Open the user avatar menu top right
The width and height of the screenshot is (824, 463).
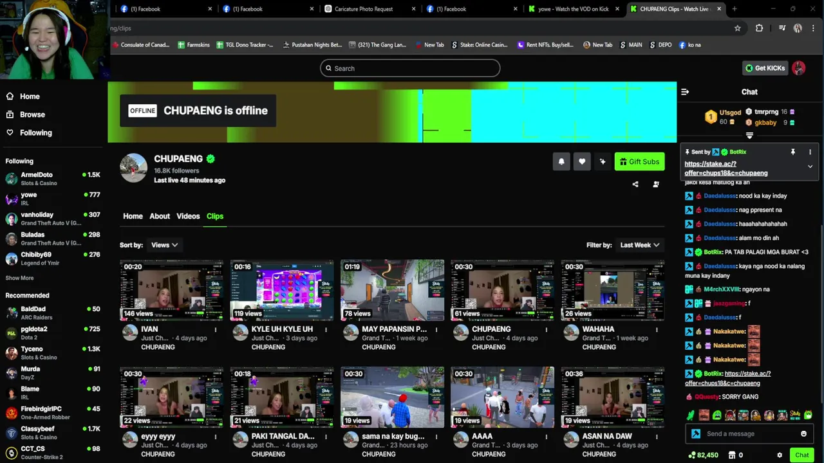point(799,68)
